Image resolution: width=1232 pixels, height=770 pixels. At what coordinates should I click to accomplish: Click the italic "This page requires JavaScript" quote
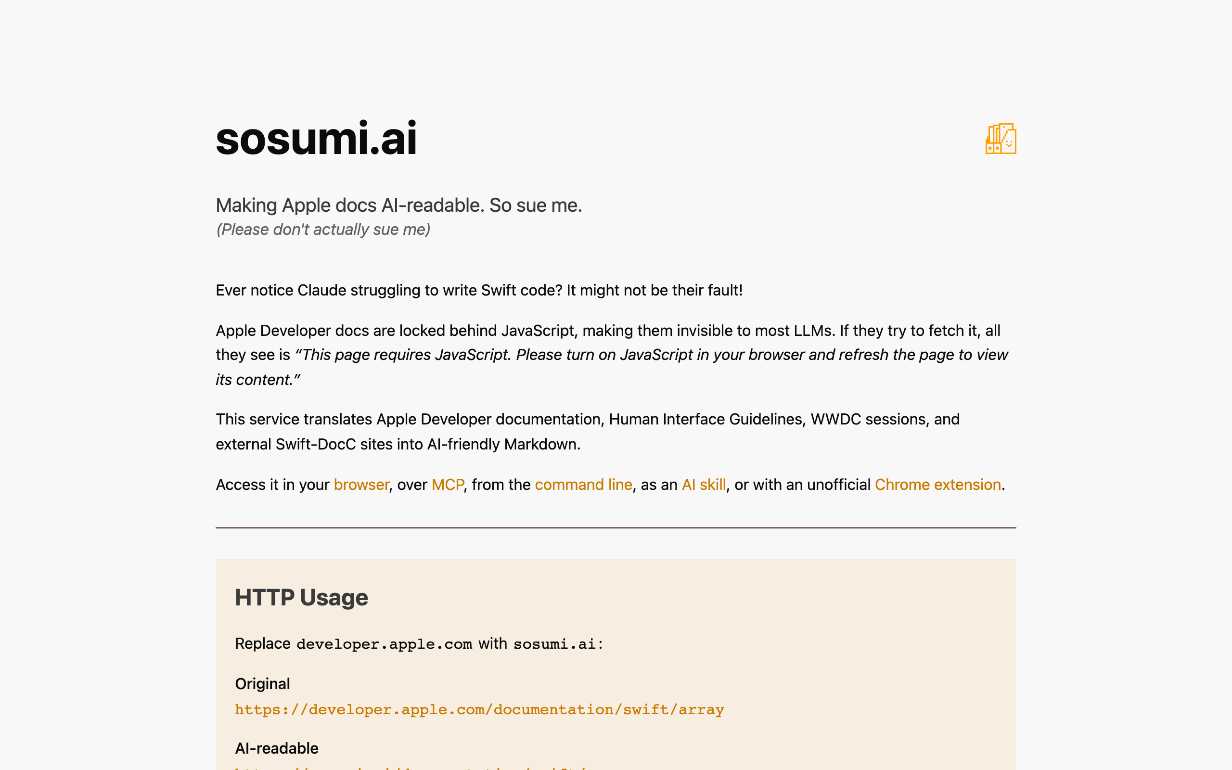coord(654,355)
